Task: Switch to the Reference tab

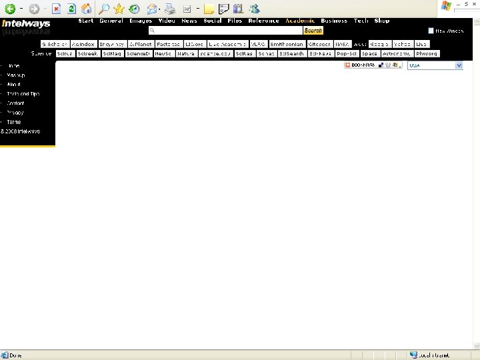Action: point(263,21)
